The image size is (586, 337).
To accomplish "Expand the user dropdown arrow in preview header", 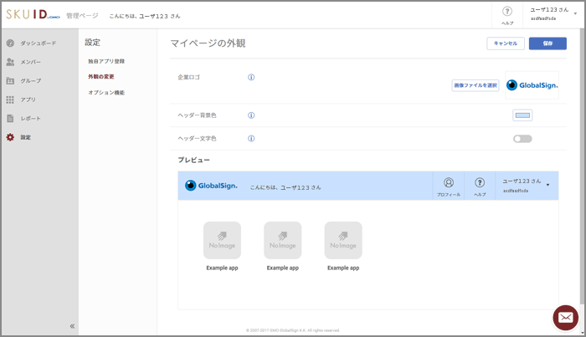I will point(547,185).
